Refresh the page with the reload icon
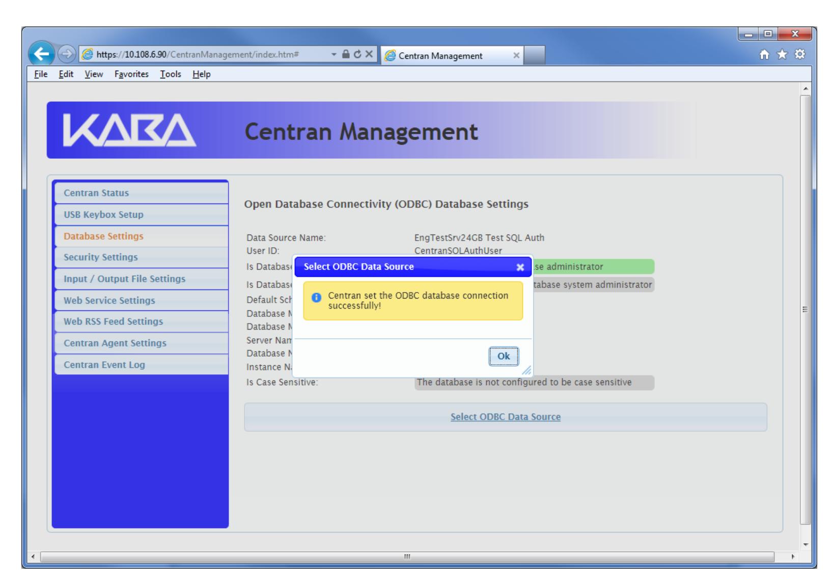Image resolution: width=831 pixels, height=584 pixels. coord(356,55)
